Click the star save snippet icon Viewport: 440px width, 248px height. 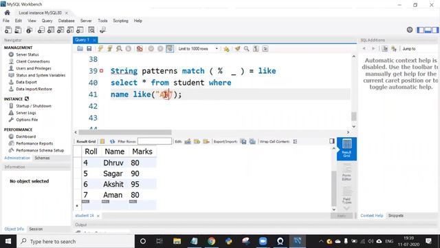[226, 49]
